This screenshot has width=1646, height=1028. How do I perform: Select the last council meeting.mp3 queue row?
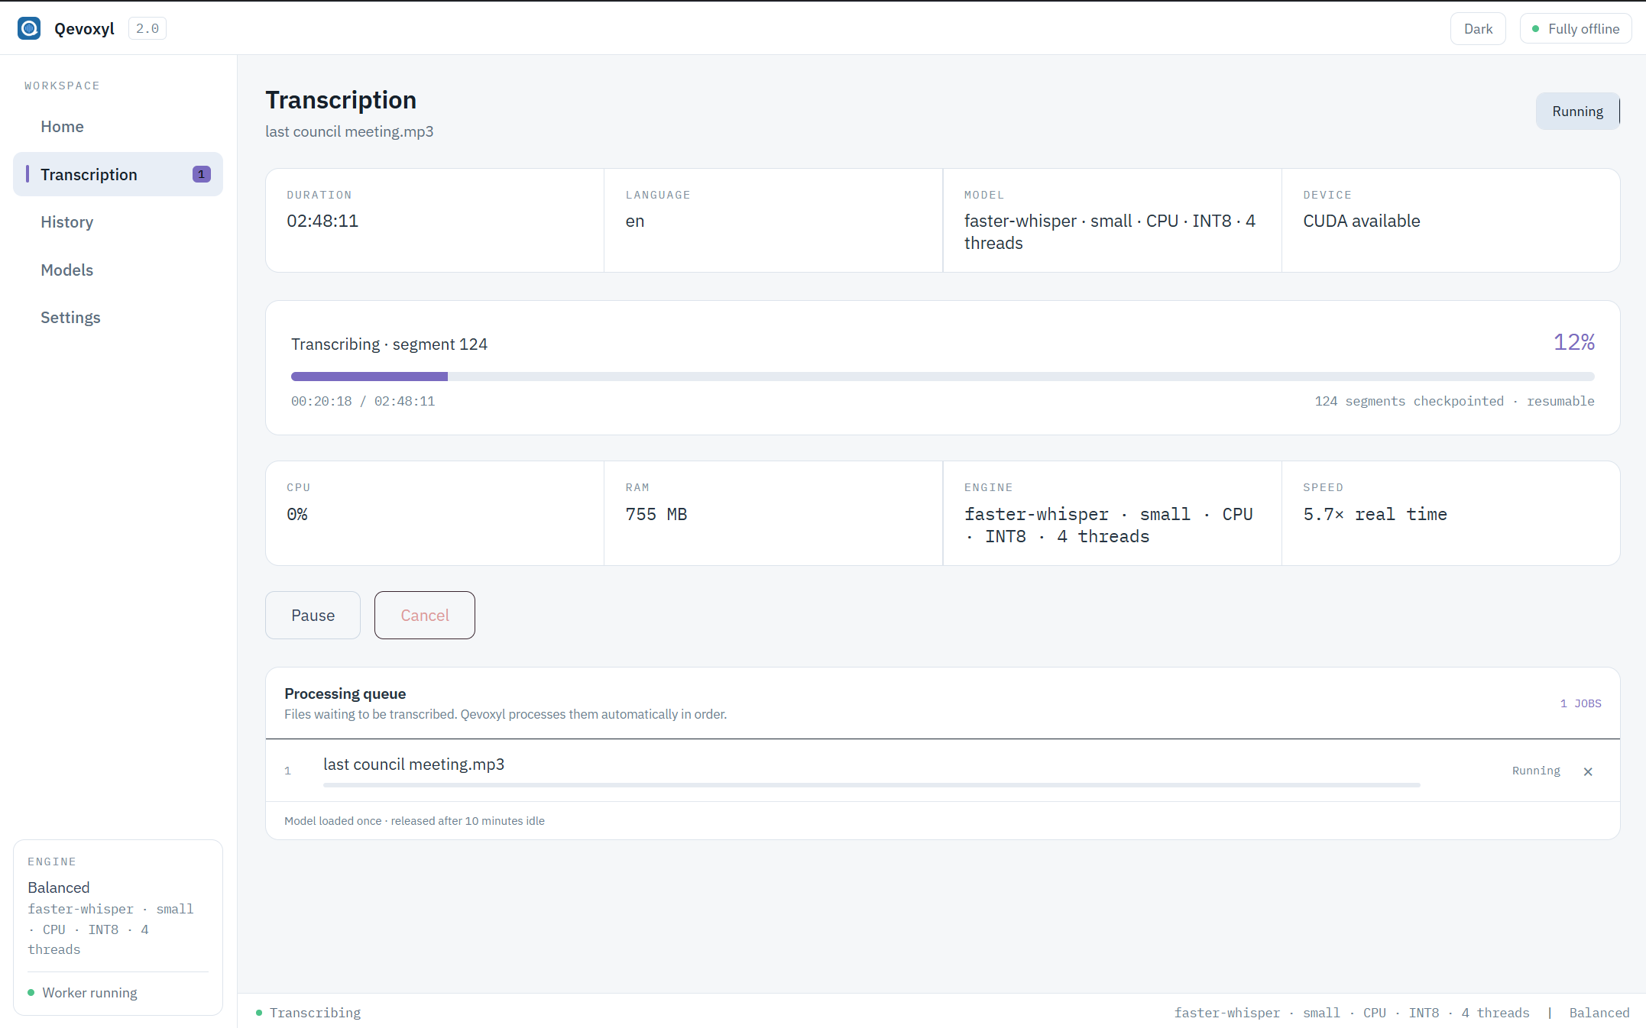942,771
